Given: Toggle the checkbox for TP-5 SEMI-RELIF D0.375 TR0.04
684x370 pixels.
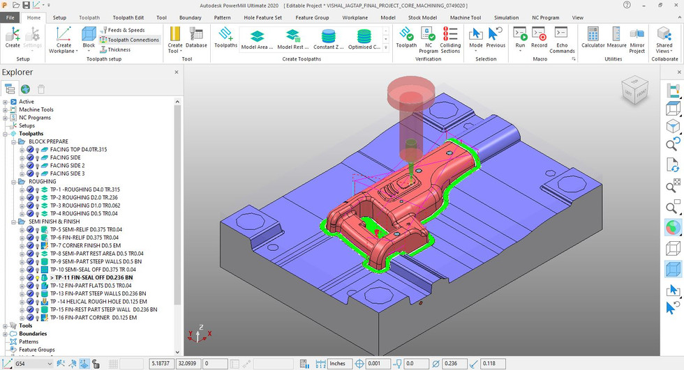Looking at the screenshot, I should (30, 229).
